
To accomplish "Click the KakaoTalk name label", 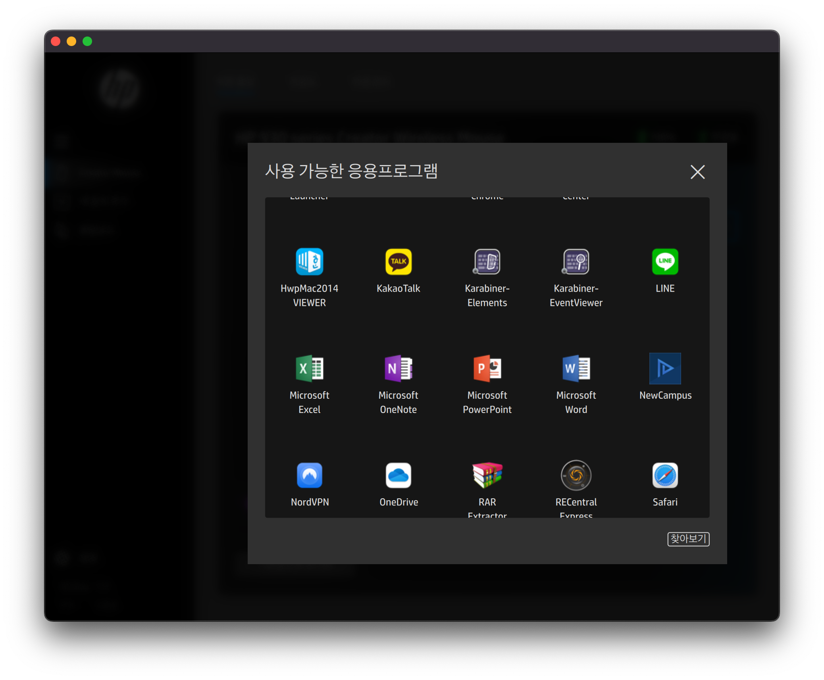I will [398, 288].
